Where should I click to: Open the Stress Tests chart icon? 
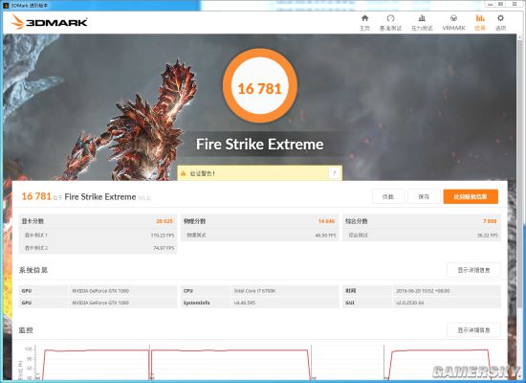(x=422, y=18)
